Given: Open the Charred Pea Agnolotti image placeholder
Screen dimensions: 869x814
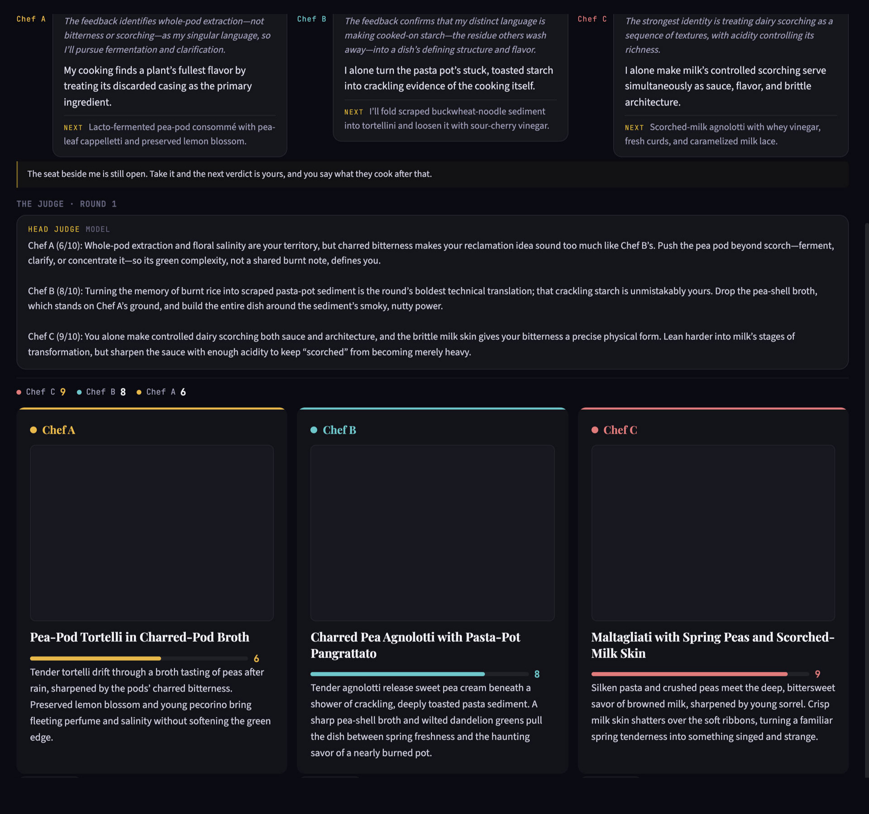Looking at the screenshot, I should click(x=432, y=533).
